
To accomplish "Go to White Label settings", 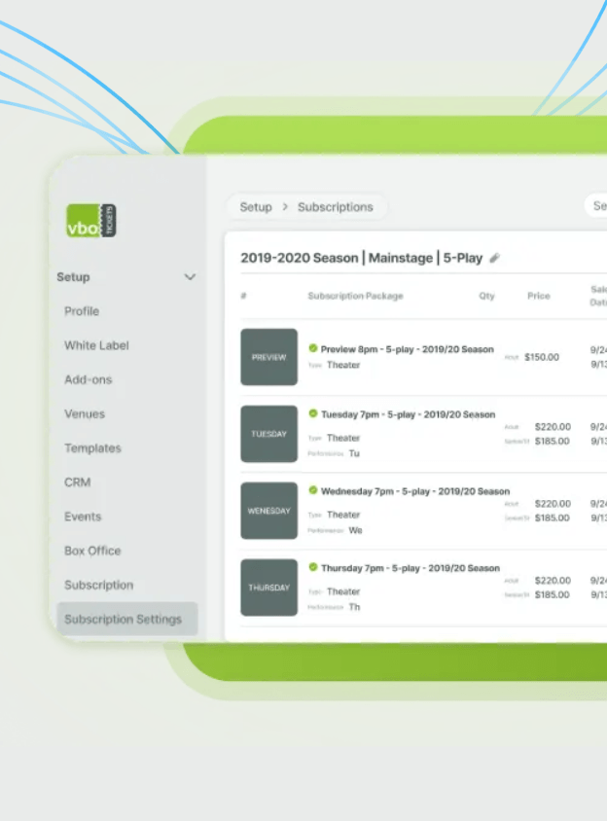I will 96,345.
